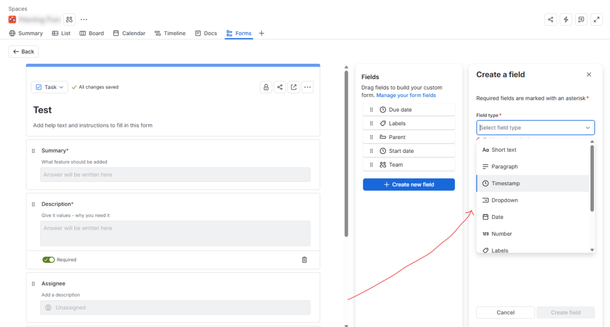The height and width of the screenshot is (327, 610).
Task: Open more options beside space name
Action: tap(84, 20)
